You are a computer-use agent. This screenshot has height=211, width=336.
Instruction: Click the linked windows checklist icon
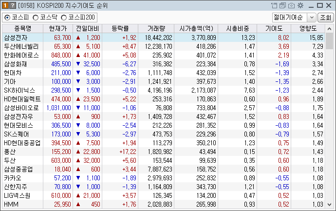pyautogui.click(x=283, y=5)
